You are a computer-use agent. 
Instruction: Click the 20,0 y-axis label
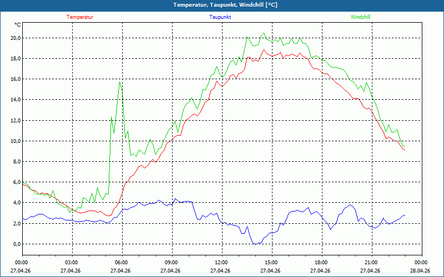[x=15, y=38]
